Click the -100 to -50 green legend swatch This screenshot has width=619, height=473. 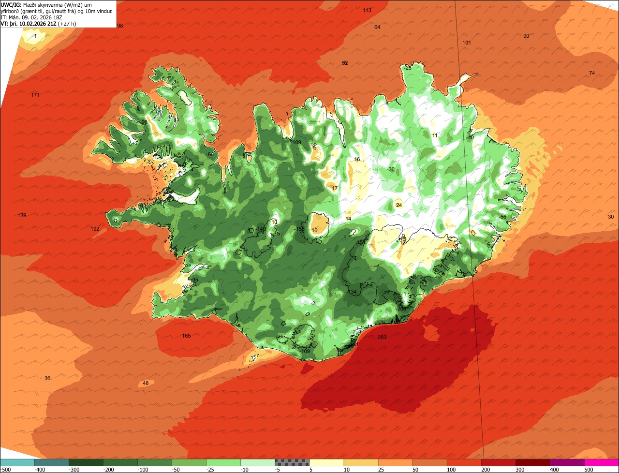[154, 462]
